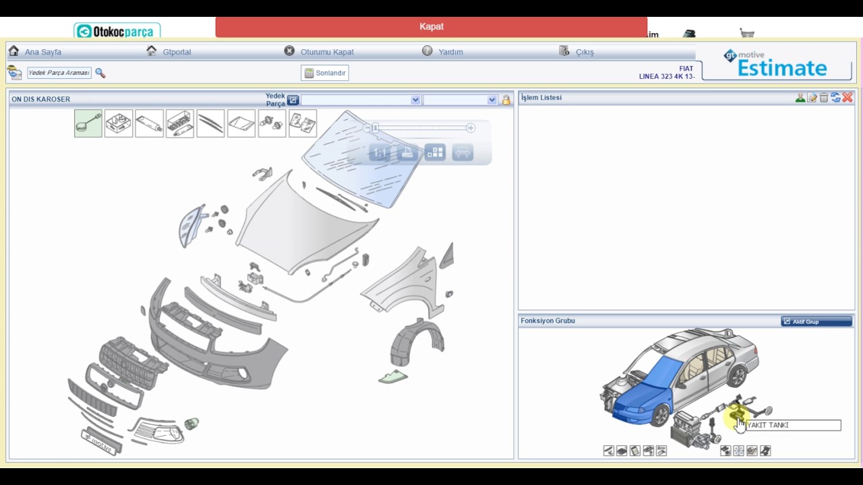The width and height of the screenshot is (863, 485).
Task: Click the seat interior group icon
Action: coord(752,451)
